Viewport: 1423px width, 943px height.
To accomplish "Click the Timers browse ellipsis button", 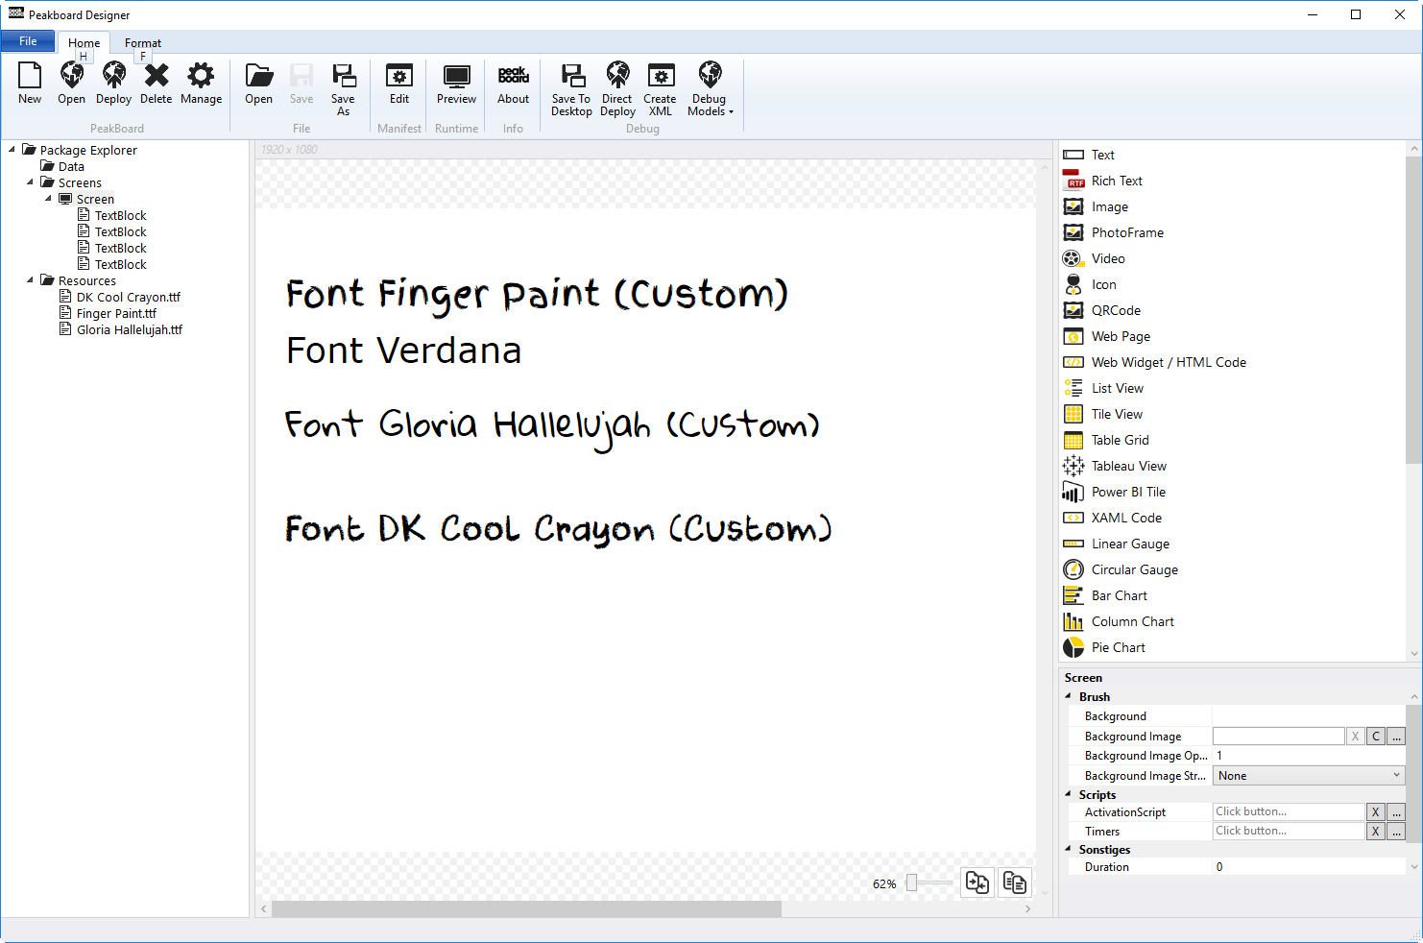I will pos(1396,832).
